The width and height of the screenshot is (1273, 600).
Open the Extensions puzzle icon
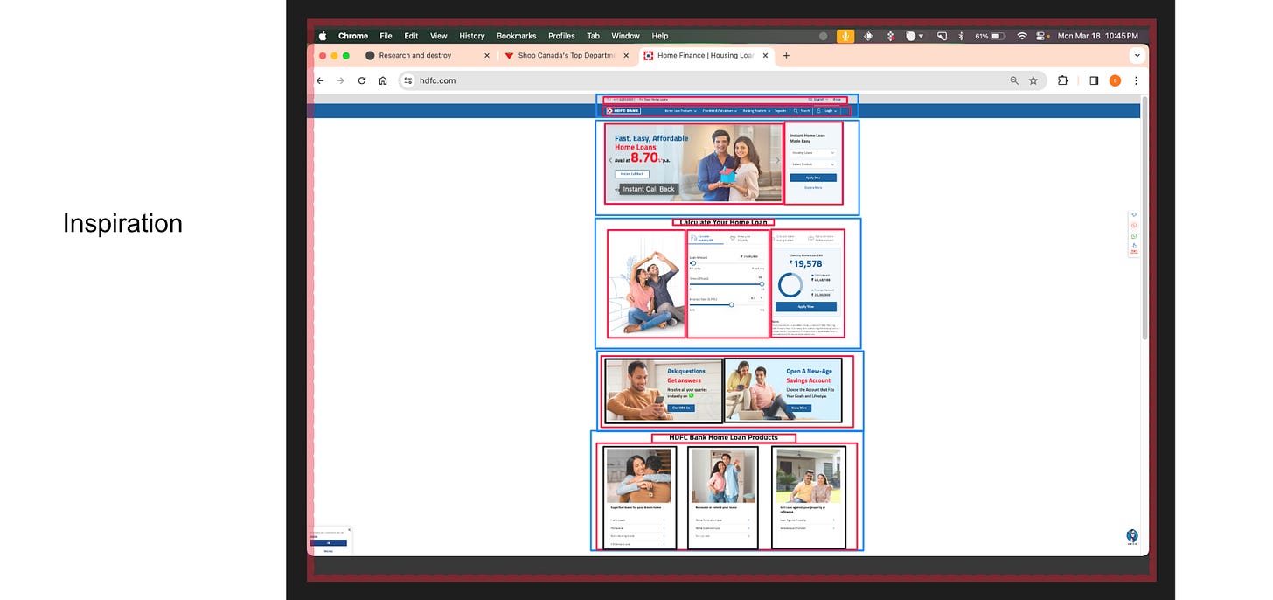1063,80
